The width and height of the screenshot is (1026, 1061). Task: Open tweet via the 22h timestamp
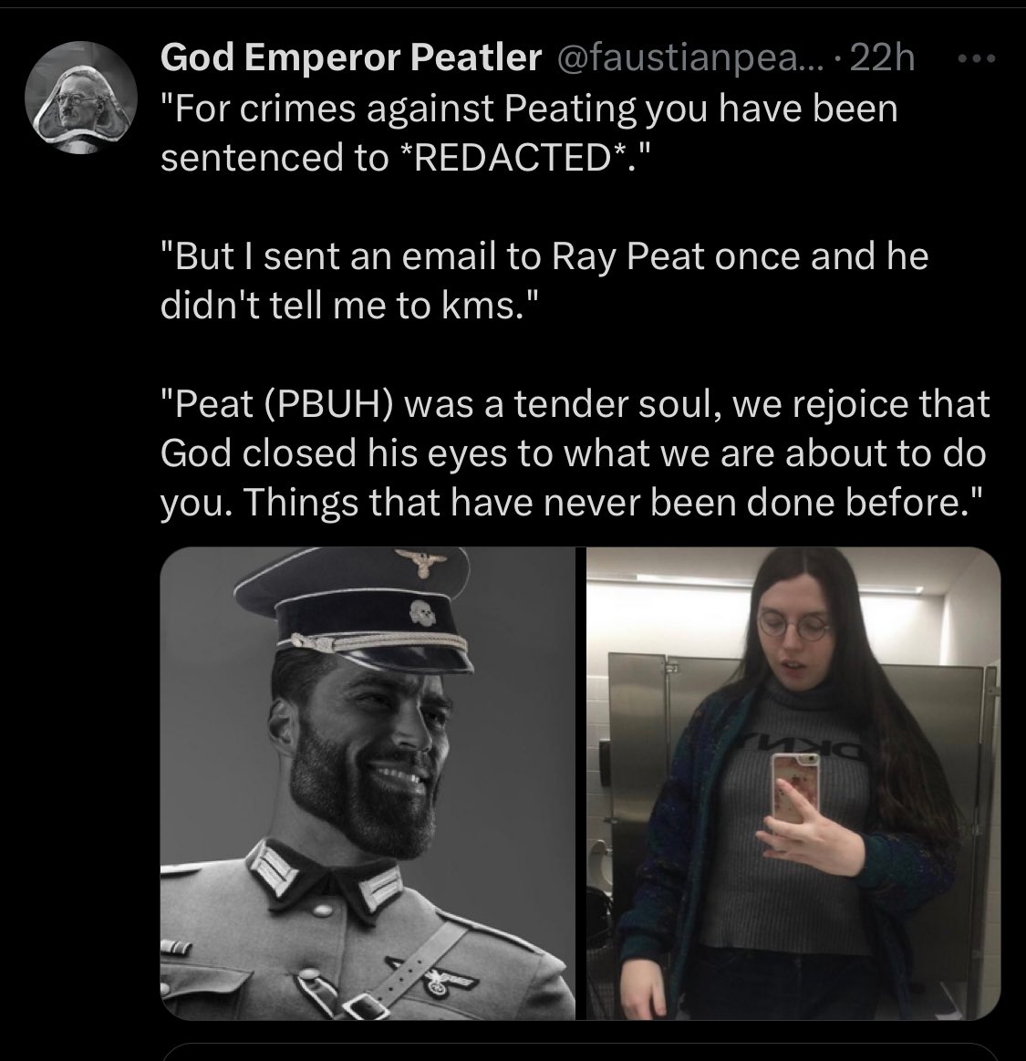(x=881, y=58)
